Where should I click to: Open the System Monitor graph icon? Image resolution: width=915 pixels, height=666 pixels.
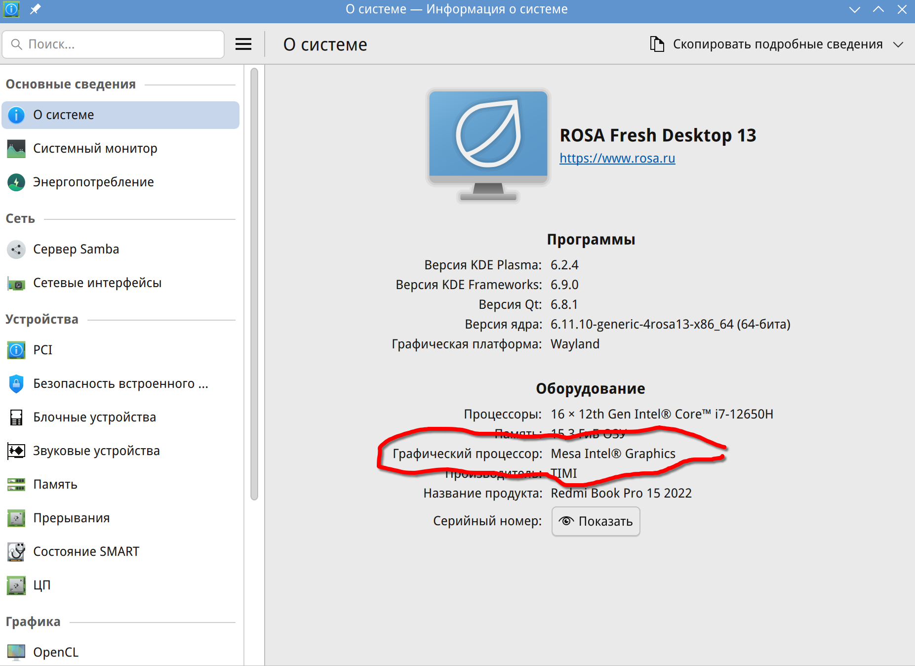point(16,149)
